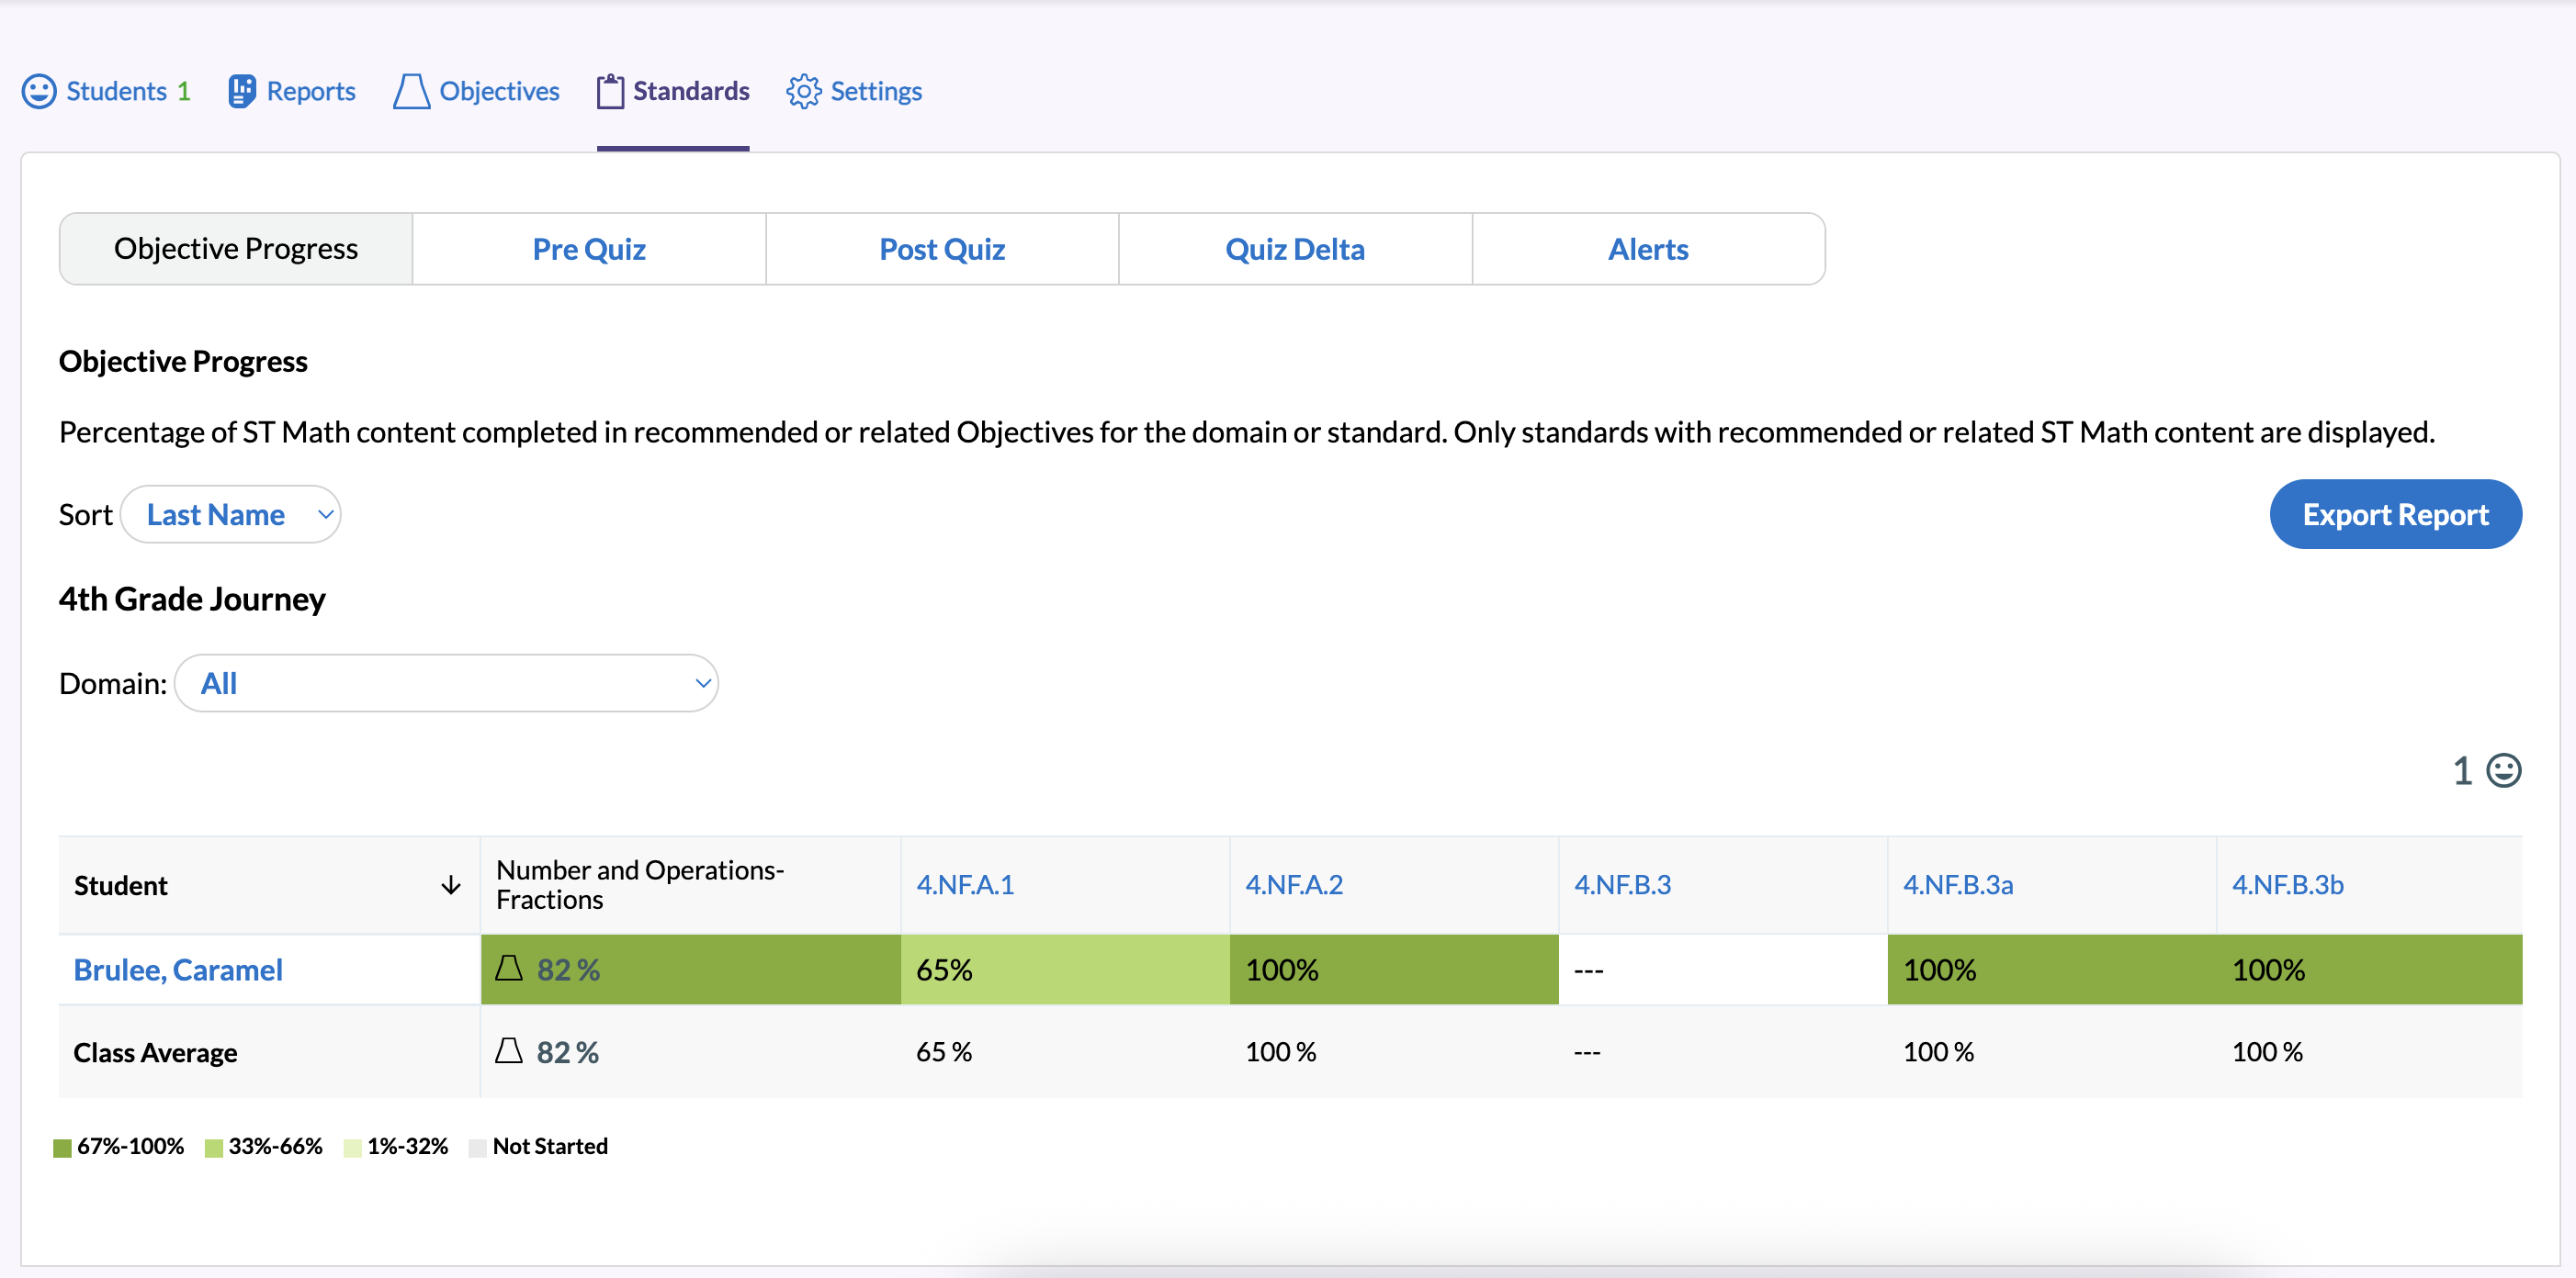Switch to the Pre Quiz tab
This screenshot has height=1278, width=2576.
pos(589,249)
